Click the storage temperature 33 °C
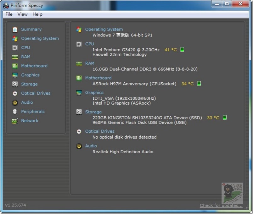 click(213, 118)
